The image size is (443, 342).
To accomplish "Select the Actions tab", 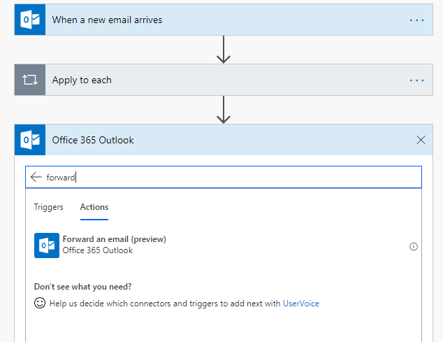I will pyautogui.click(x=94, y=207).
